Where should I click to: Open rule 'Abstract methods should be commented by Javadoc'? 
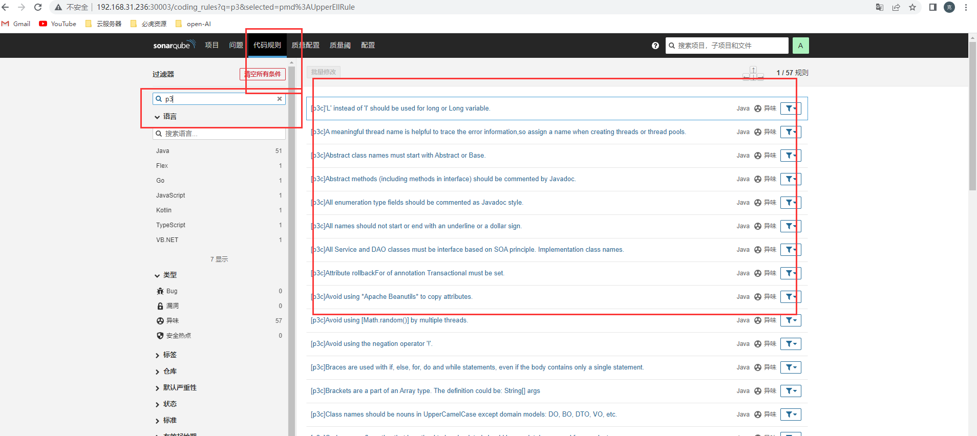coord(443,179)
